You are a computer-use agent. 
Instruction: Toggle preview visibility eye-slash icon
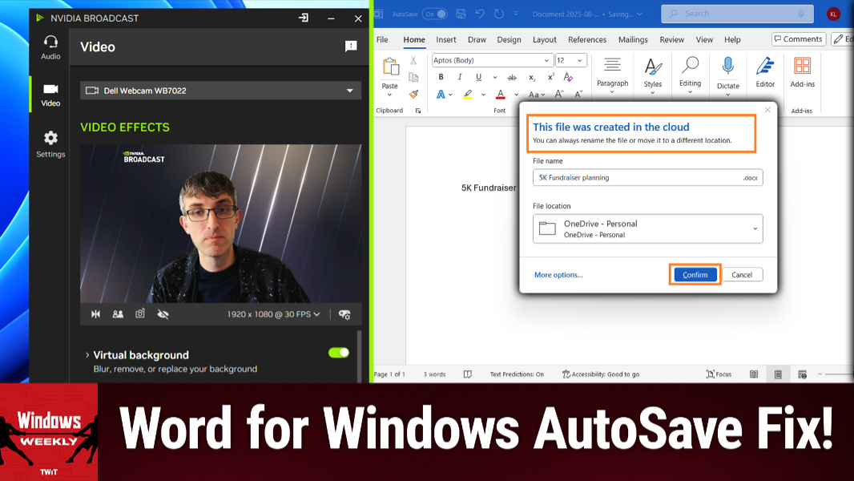[163, 313]
